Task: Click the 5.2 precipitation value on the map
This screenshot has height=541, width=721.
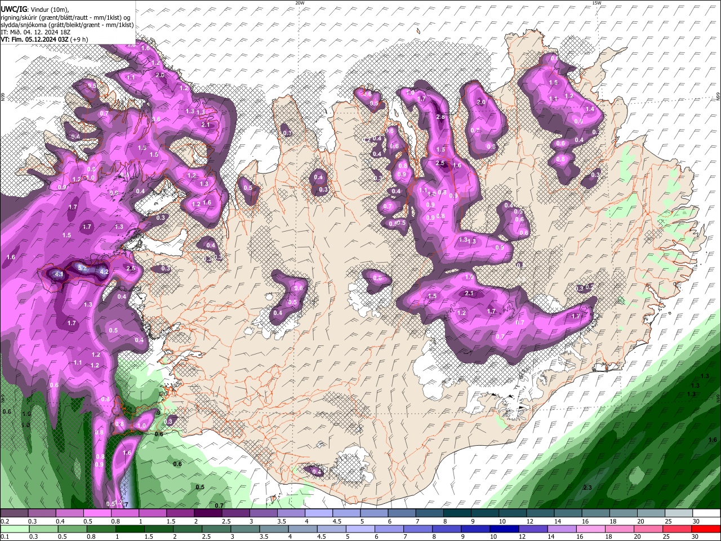Action: pos(82,268)
